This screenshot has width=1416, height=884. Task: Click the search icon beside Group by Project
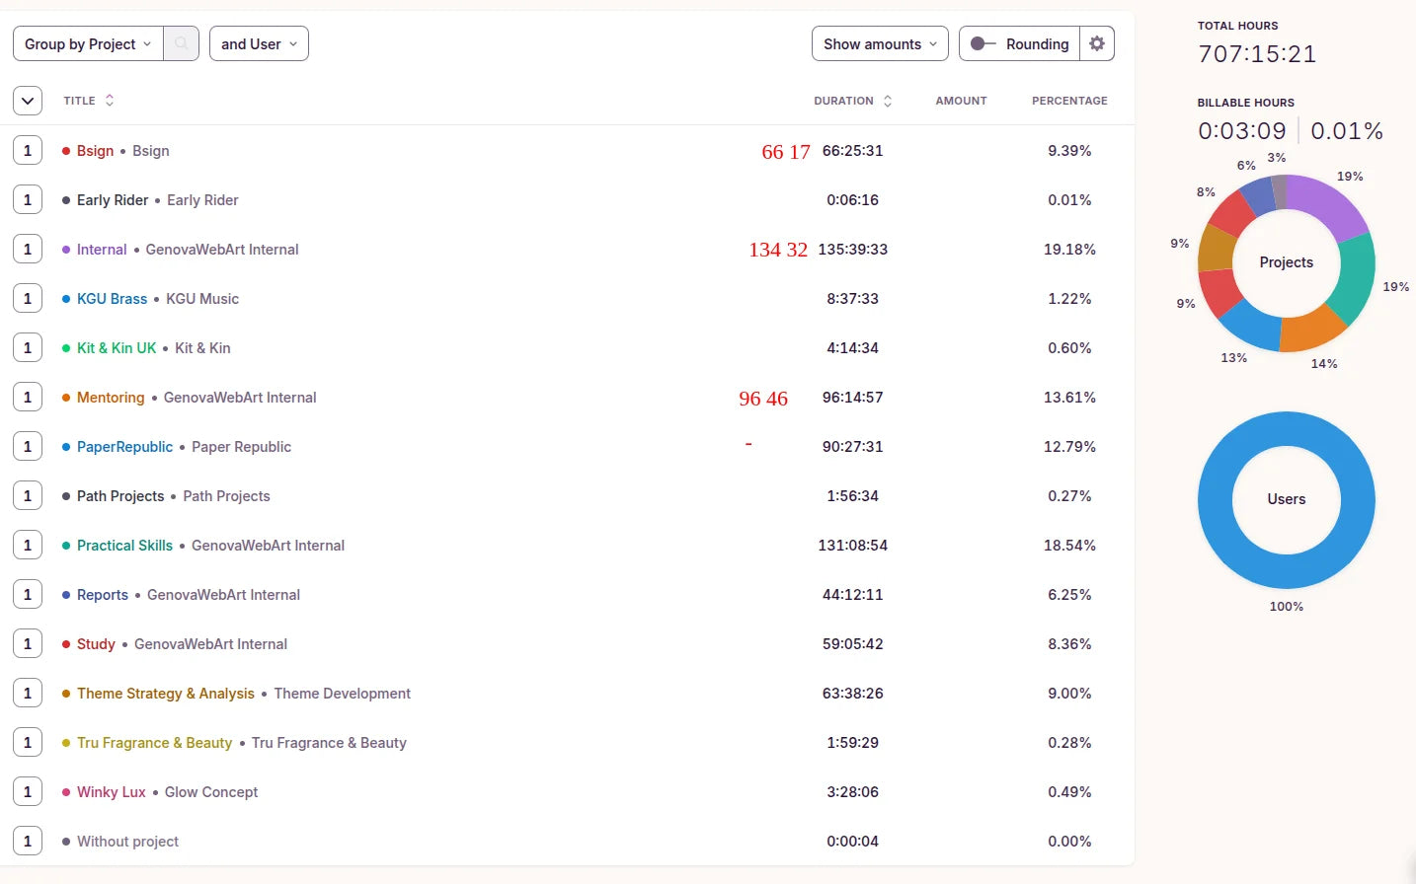click(x=181, y=43)
